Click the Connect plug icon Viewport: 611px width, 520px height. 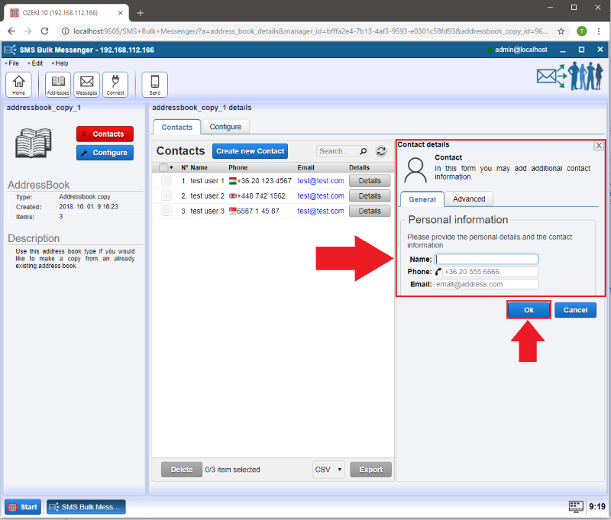coord(115,84)
